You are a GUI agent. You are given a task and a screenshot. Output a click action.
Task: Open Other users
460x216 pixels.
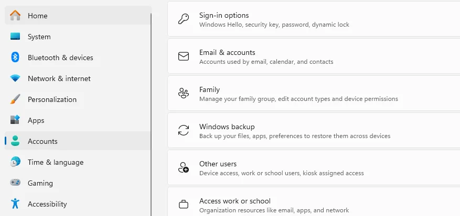pos(314,167)
